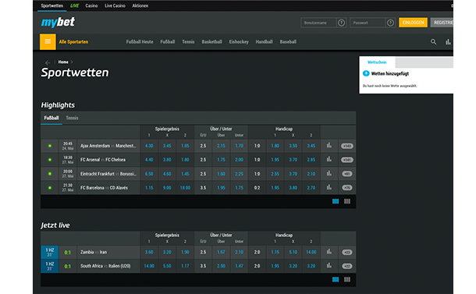The height and width of the screenshot is (294, 476).
Task: Switch Jetzt live to column layout view
Action: pyautogui.click(x=347, y=279)
